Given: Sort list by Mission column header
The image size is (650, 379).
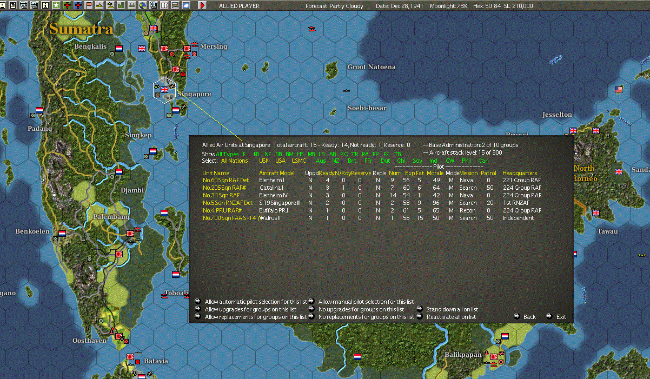Looking at the screenshot, I should point(468,173).
